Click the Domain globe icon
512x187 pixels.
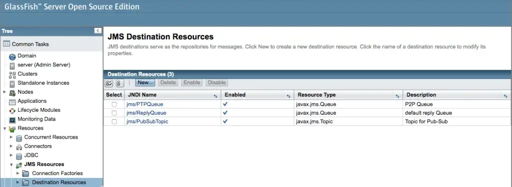tap(12, 57)
